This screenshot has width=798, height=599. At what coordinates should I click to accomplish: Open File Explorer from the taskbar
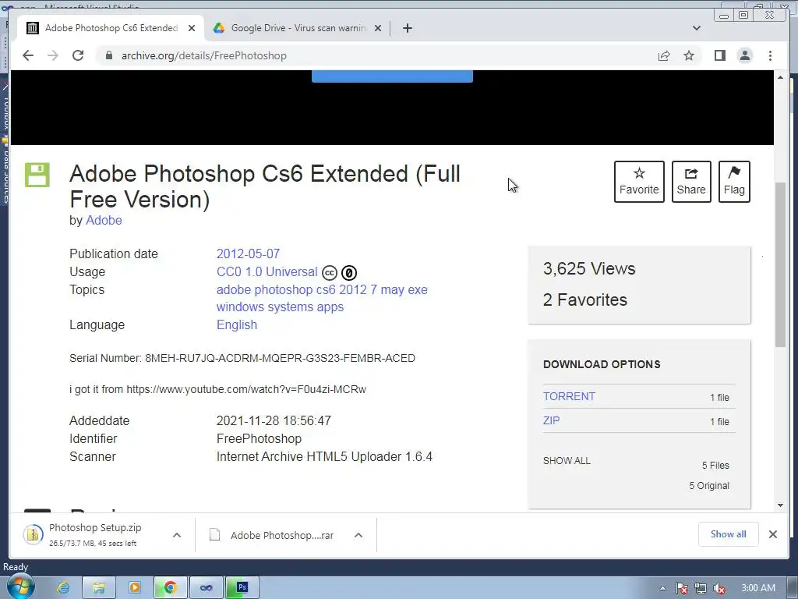click(x=99, y=588)
